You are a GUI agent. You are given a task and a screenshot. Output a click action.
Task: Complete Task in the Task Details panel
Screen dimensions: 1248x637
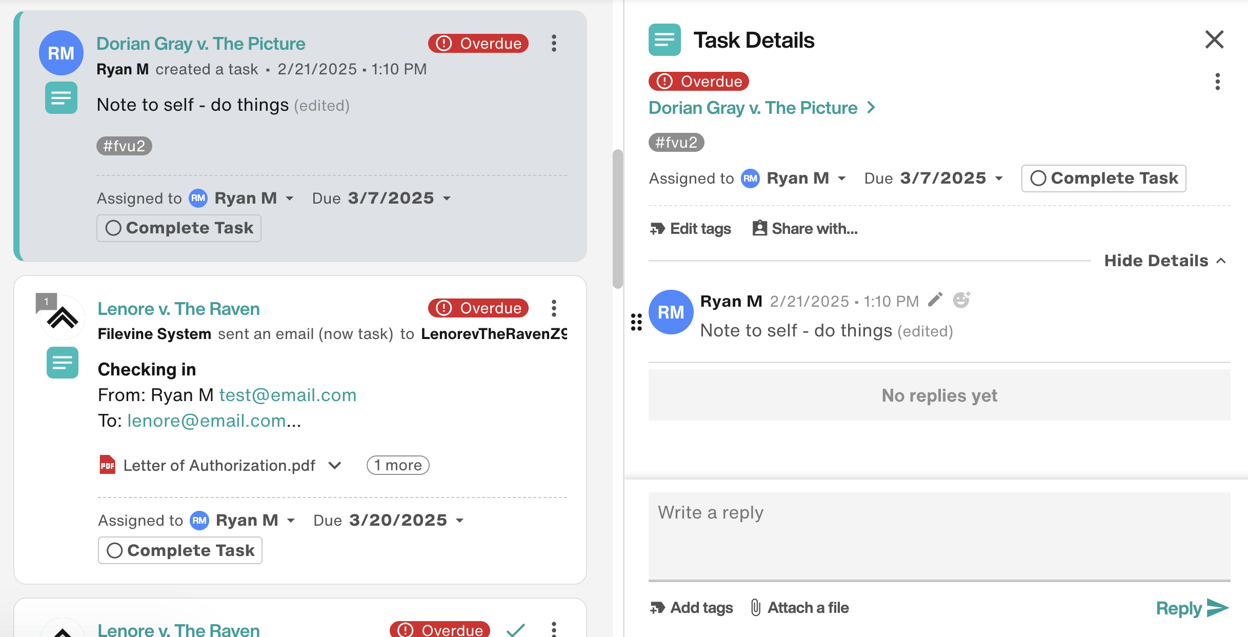[x=1103, y=178]
